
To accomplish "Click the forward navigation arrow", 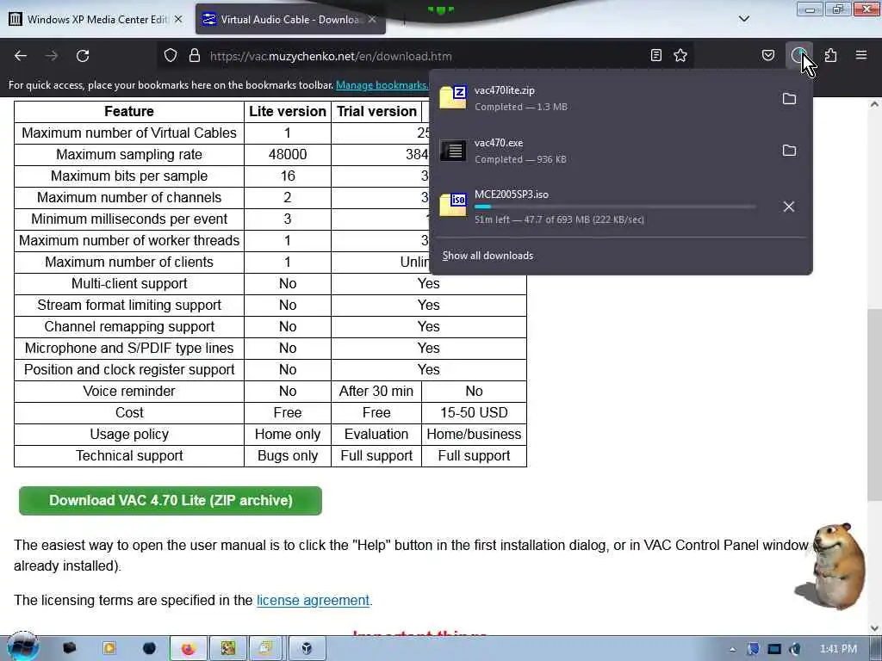I will click(52, 56).
